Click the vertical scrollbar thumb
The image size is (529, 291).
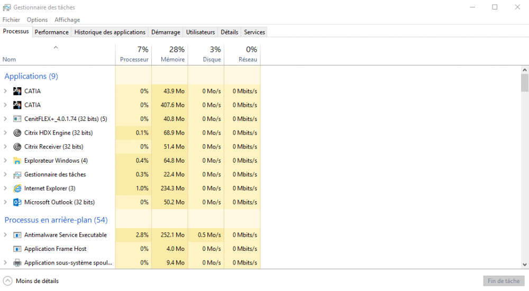click(x=524, y=83)
